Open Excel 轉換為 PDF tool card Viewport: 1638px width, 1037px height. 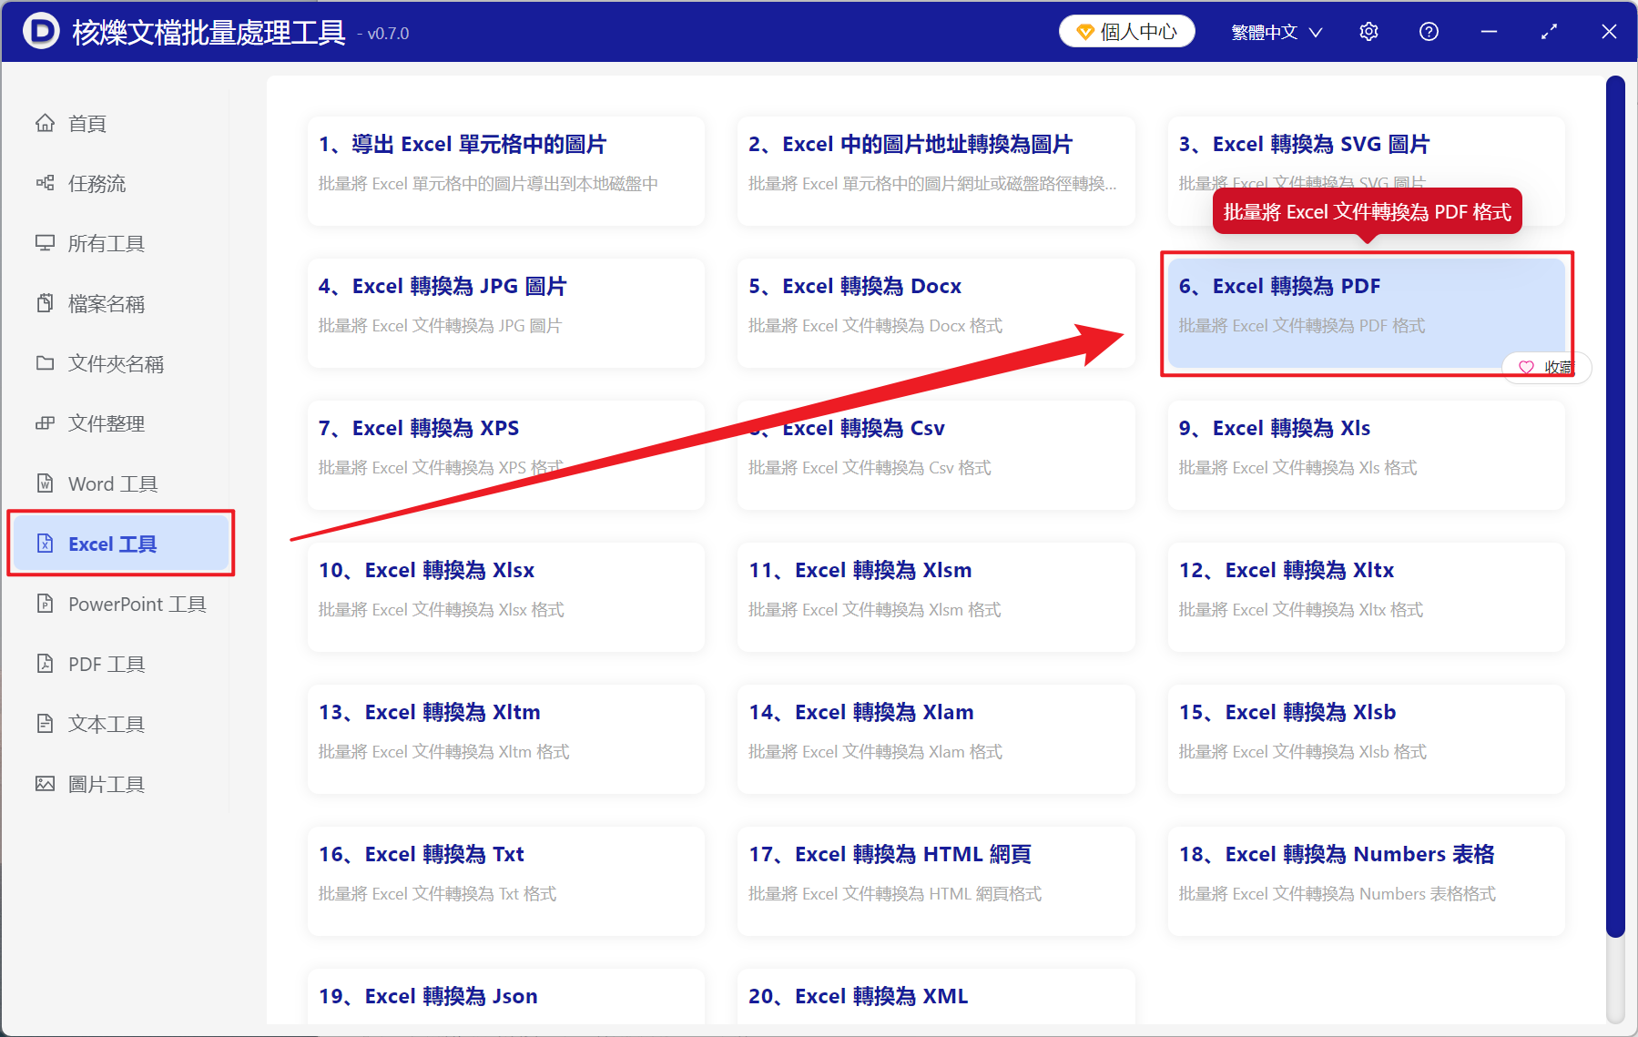[1366, 312]
